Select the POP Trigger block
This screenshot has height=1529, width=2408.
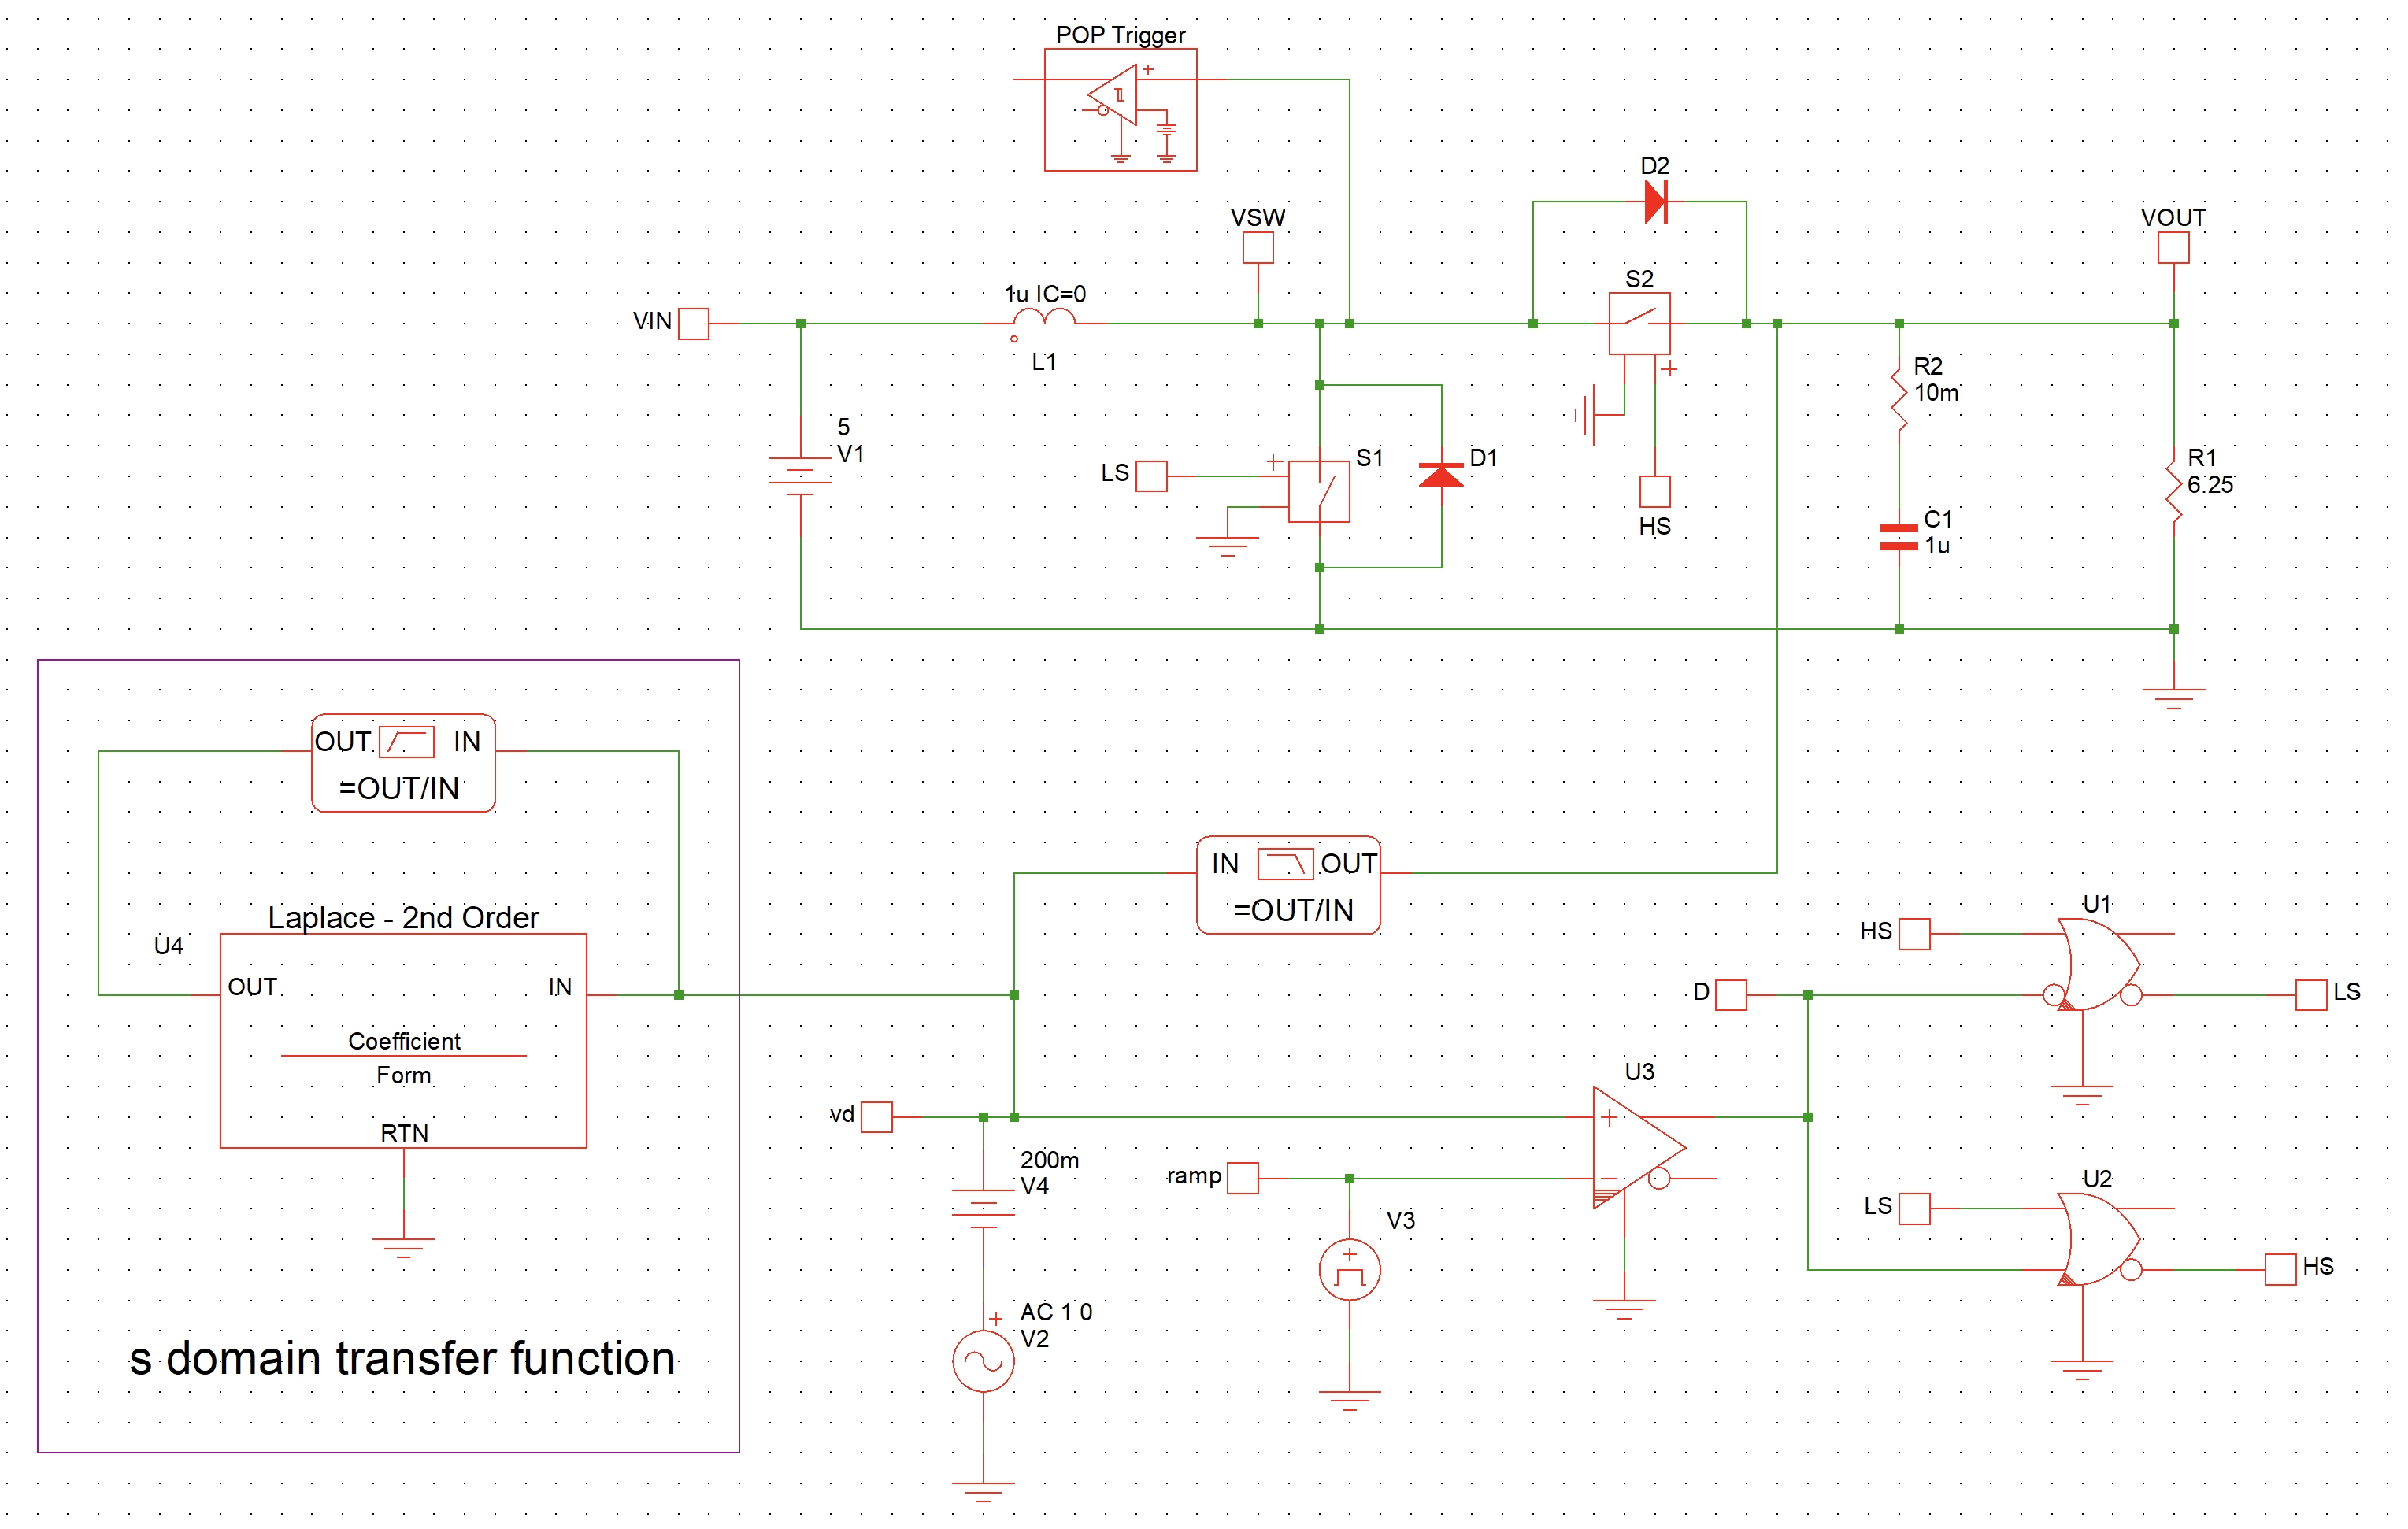point(1120,110)
